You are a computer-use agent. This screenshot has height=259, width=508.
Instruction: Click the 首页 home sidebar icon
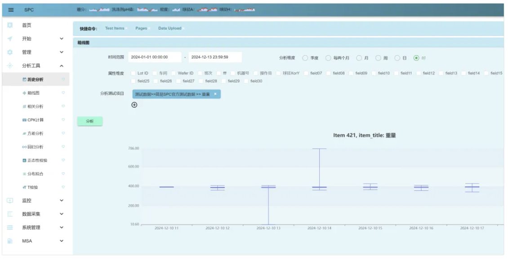pyautogui.click(x=10, y=25)
